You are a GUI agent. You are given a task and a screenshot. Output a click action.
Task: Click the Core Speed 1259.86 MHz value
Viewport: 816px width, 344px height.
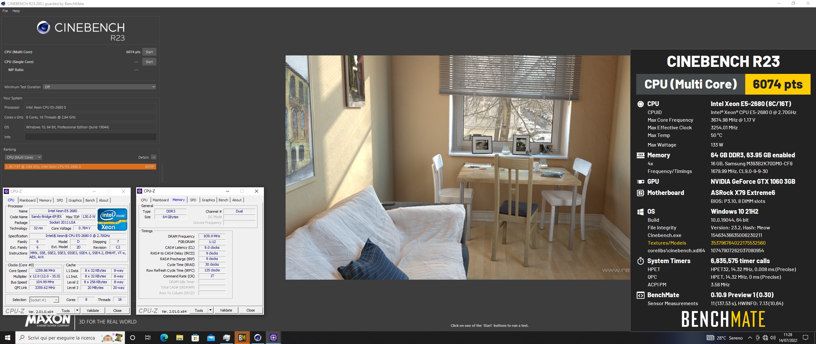[x=45, y=270]
